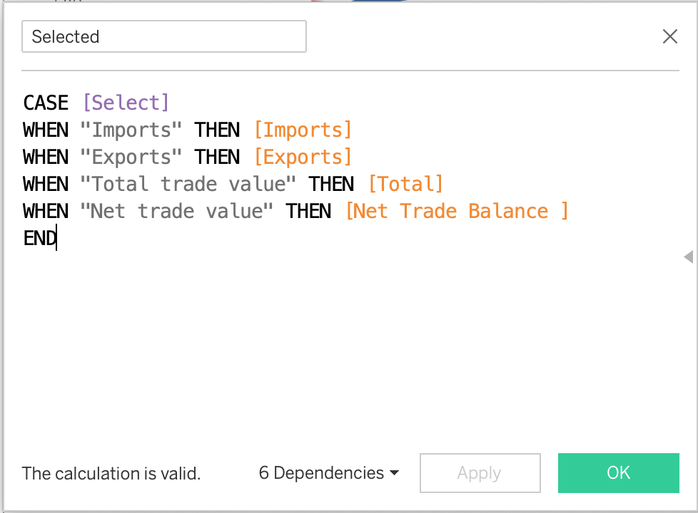This screenshot has height=513, width=698.
Task: Click THEN keyword on the Net trade line
Action: 309,211
